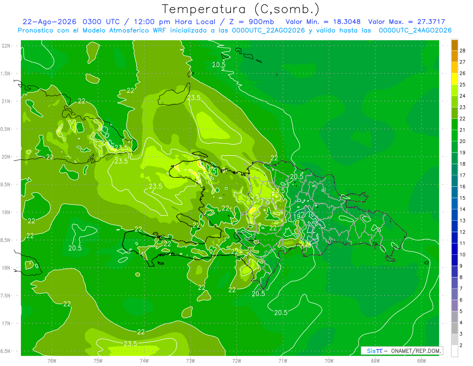Click the 'Temperatura (C,somb.)' chart title
Image resolution: width=473 pixels, height=366 pixels.
tap(240, 9)
